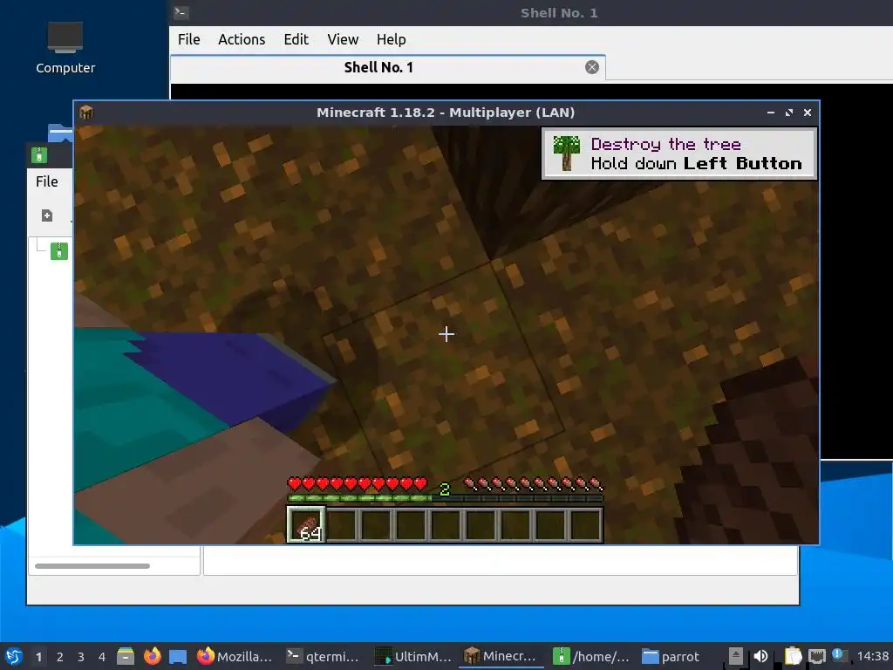893x670 pixels.
Task: Switch to workspace 3
Action: pyautogui.click(x=81, y=657)
